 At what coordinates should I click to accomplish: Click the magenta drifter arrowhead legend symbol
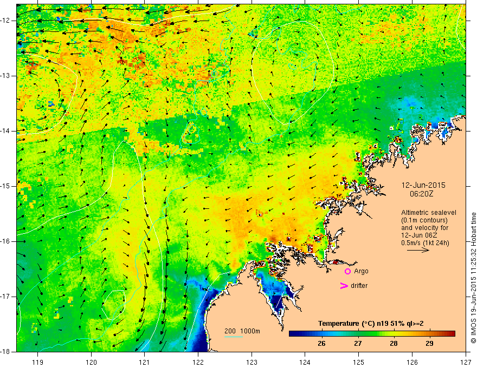coord(344,286)
